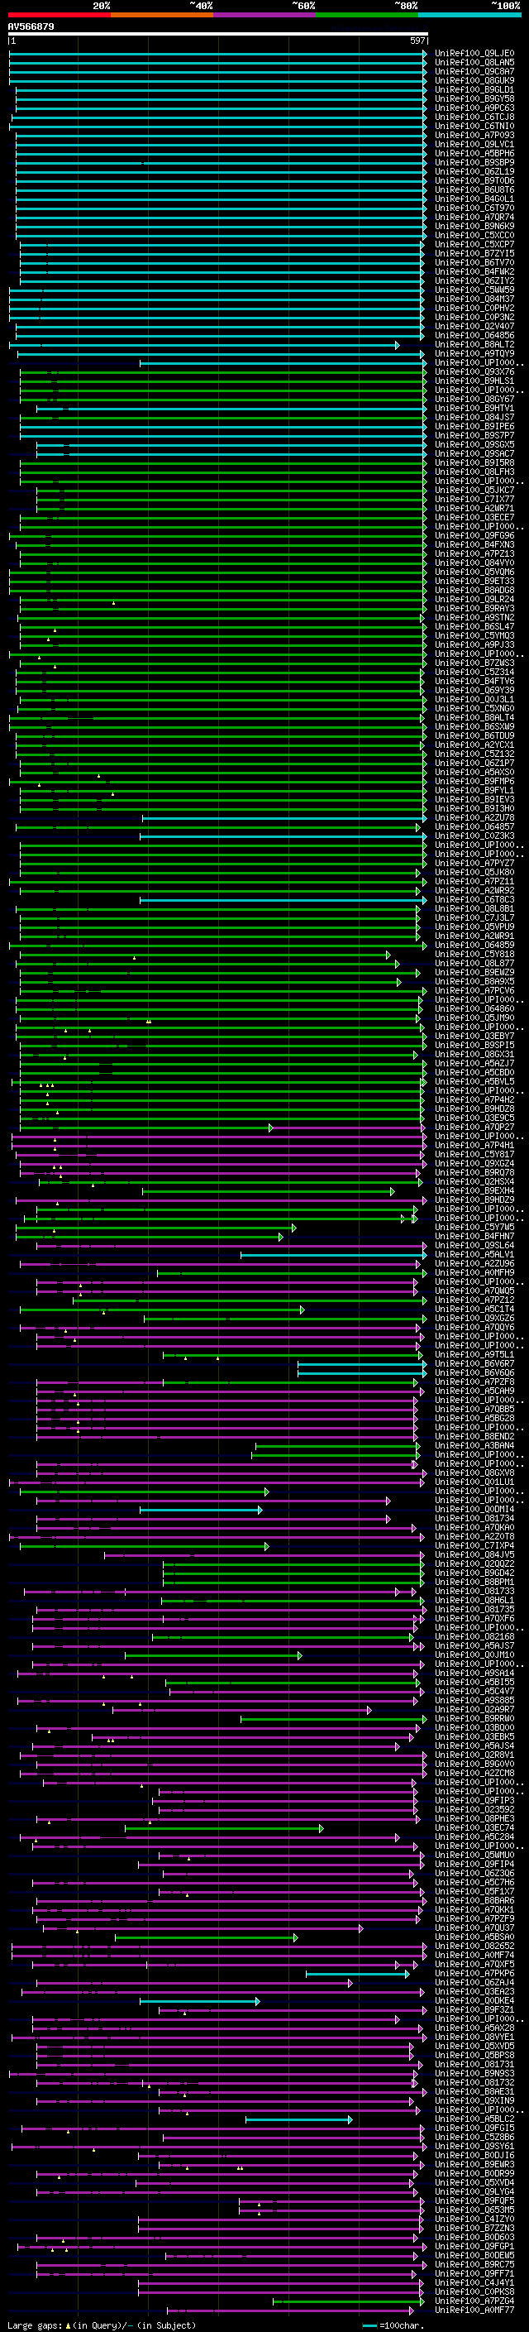Open hit UniRef100_Q8LAN5
529x2332 pixels.
point(474,63)
